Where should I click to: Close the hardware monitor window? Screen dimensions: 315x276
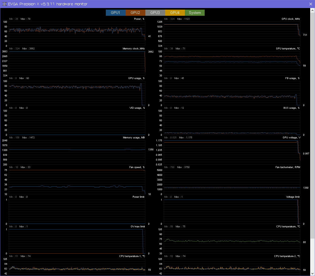point(310,4)
